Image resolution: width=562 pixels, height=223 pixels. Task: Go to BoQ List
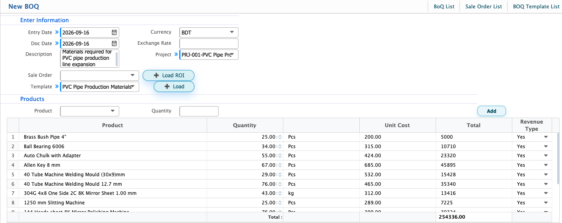444,7
